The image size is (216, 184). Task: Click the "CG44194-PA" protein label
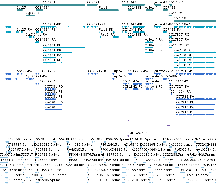tap(180, 92)
